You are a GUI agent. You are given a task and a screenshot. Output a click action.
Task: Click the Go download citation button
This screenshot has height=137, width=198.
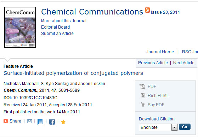pyautogui.click(x=185, y=127)
